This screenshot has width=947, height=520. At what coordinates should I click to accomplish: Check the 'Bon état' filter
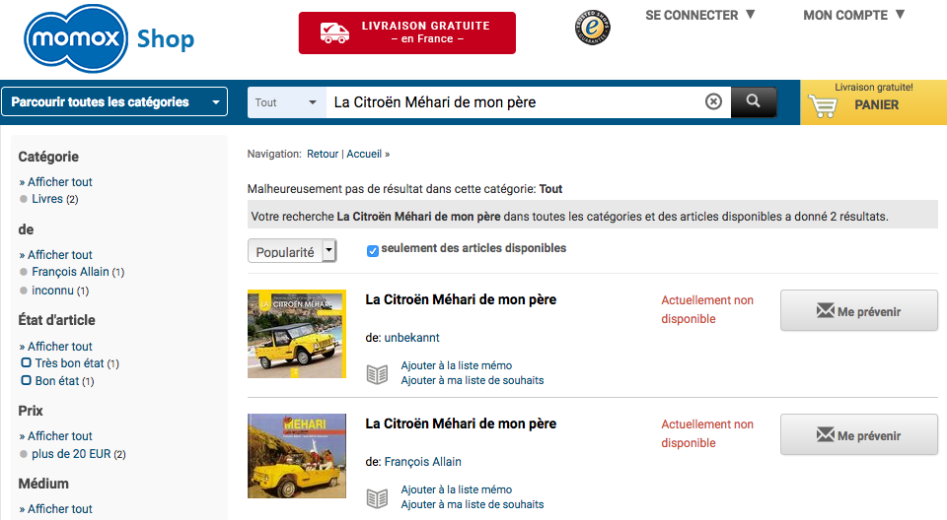coord(26,380)
